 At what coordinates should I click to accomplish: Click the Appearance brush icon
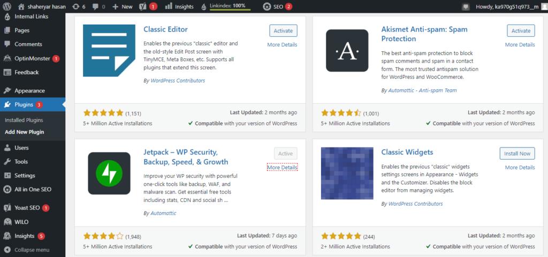[x=7, y=91]
